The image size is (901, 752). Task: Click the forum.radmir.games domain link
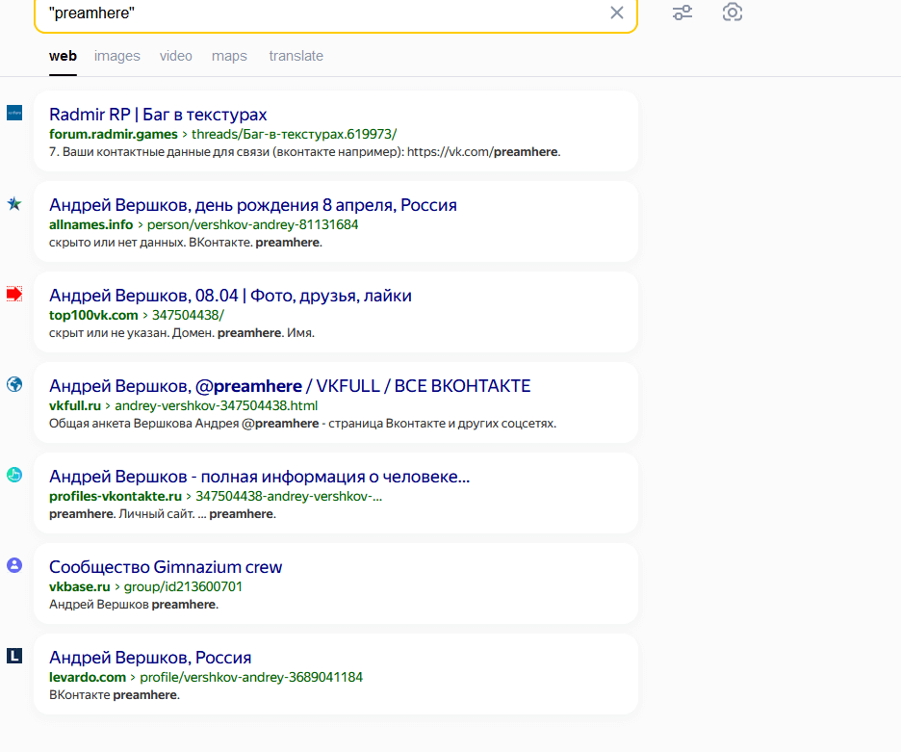114,134
